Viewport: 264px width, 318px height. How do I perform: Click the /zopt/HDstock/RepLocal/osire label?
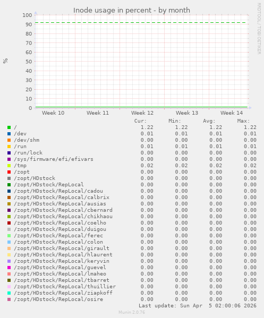[58, 299]
